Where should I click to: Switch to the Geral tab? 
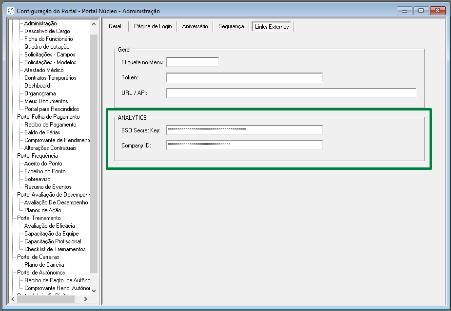(x=115, y=26)
